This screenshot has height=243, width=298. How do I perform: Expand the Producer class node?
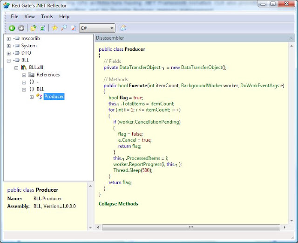(32, 97)
